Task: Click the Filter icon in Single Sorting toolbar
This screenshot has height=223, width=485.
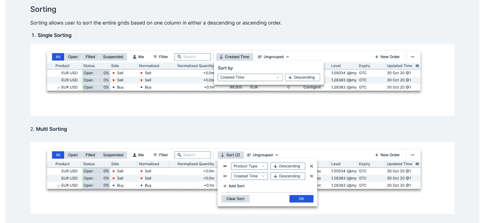Action: (156, 57)
